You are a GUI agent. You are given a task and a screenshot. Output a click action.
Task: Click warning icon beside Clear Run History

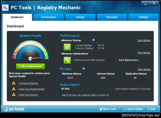14,95
